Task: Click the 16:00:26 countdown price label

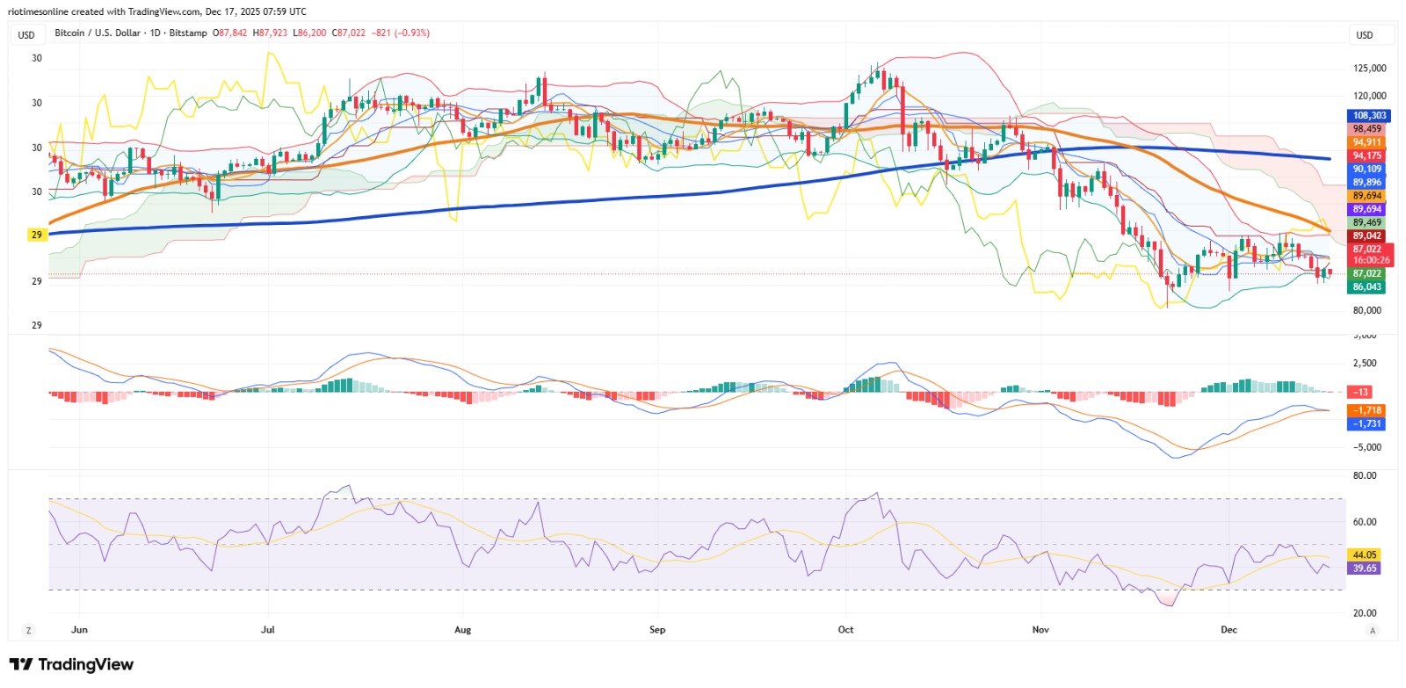Action: pyautogui.click(x=1371, y=260)
